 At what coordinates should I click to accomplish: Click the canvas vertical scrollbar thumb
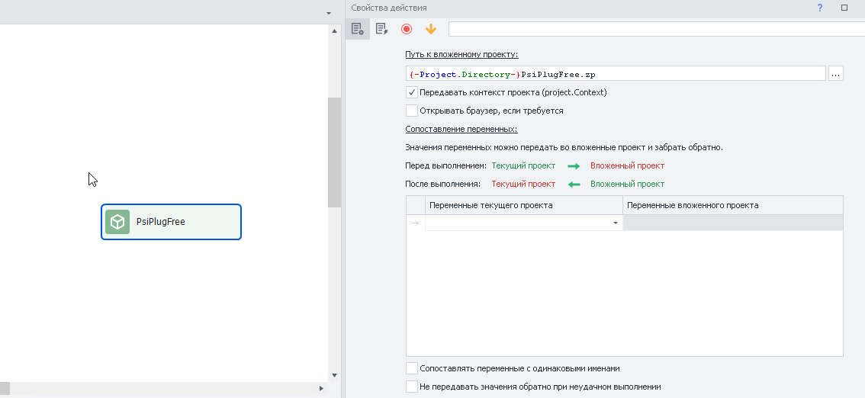click(x=334, y=152)
